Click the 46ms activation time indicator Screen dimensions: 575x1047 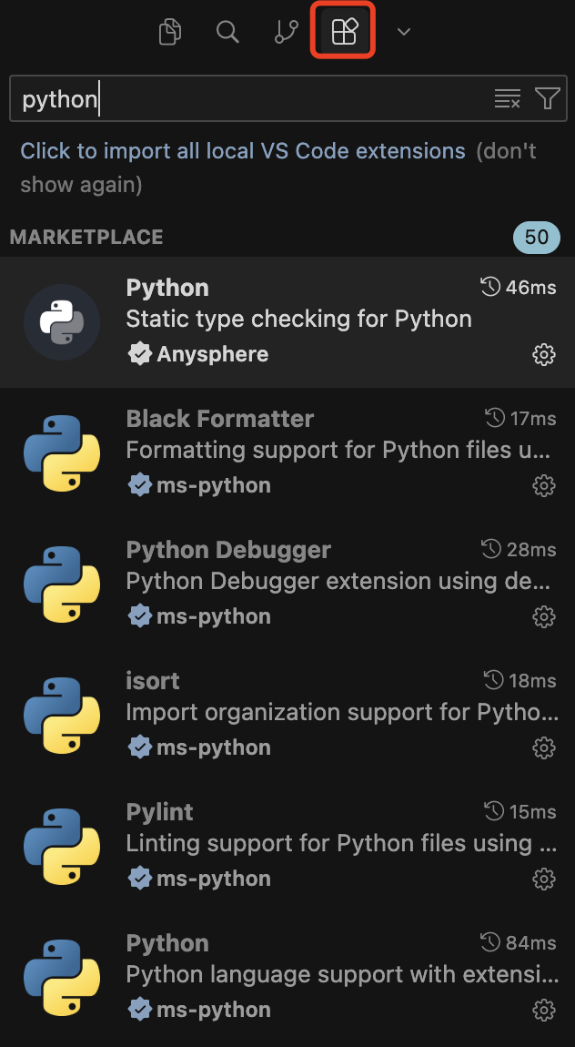coord(519,287)
